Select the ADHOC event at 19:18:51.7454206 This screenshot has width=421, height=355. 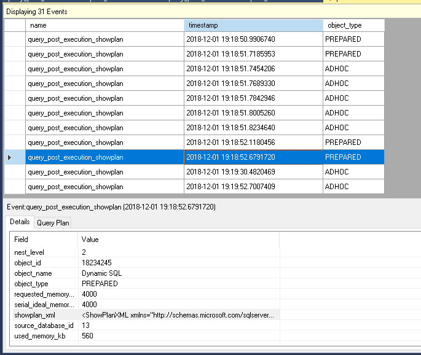[x=253, y=69]
